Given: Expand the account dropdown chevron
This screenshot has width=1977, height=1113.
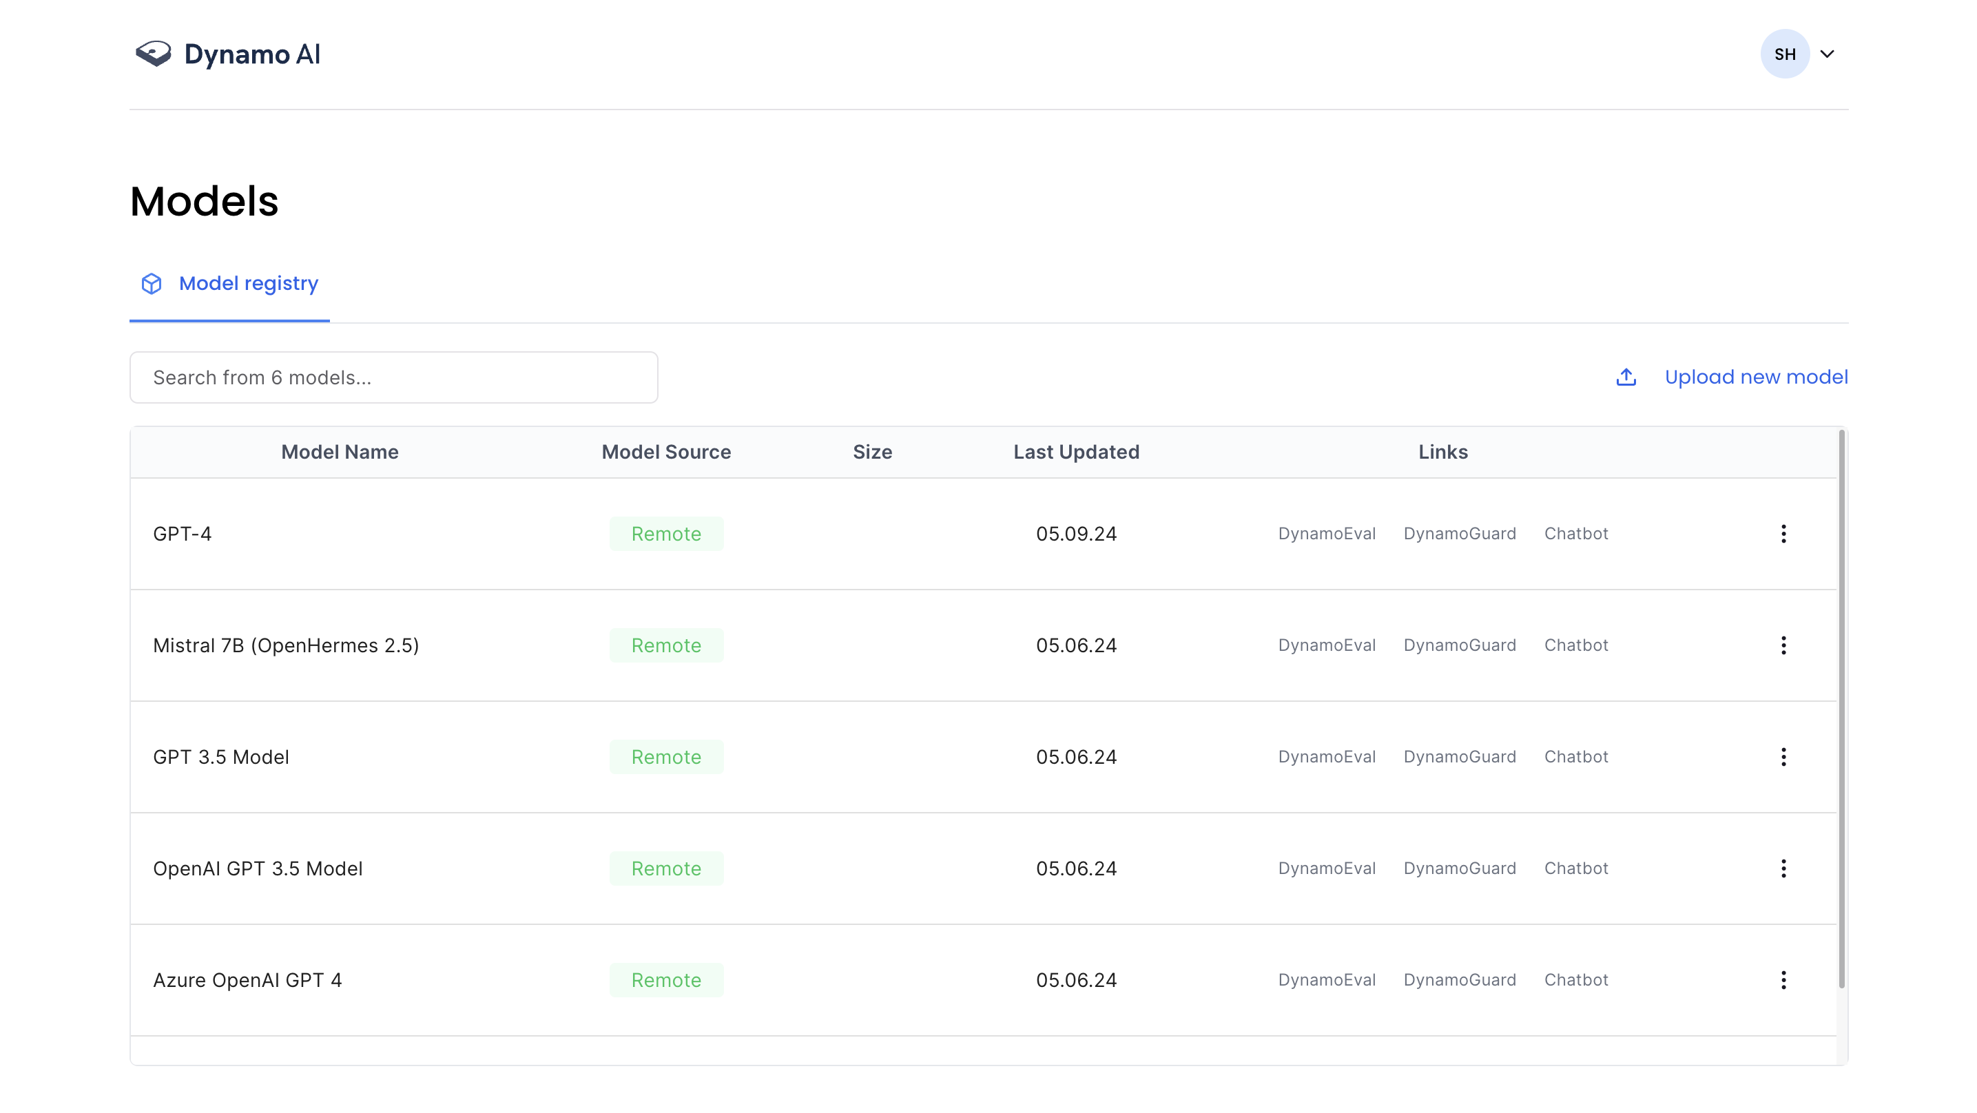Looking at the screenshot, I should pos(1828,54).
